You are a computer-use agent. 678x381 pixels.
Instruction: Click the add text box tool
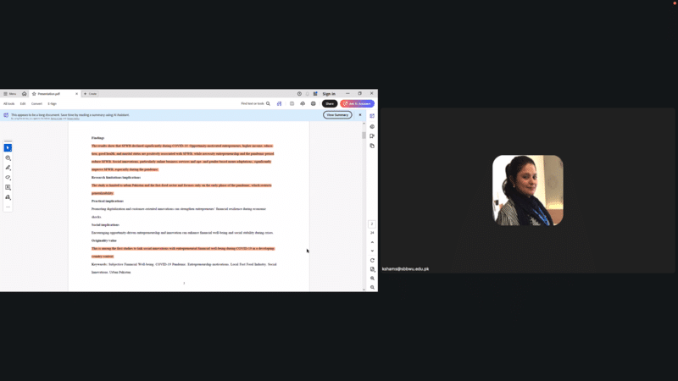point(8,187)
